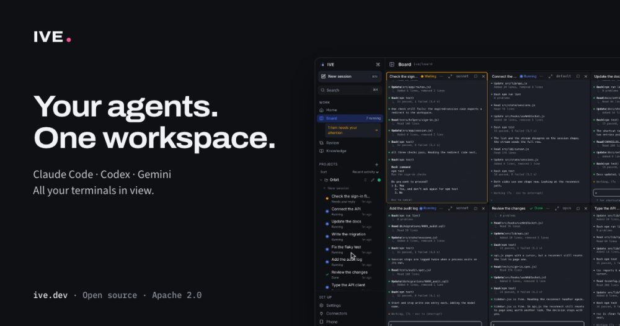Expand the Add the audit log panel
Image resolution: width=620 pixels, height=326 pixels.
tap(450, 209)
